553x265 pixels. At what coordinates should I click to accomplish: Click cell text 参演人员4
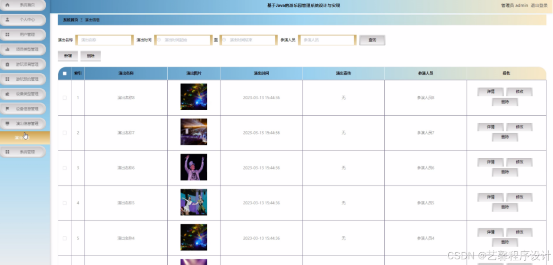coord(425,238)
